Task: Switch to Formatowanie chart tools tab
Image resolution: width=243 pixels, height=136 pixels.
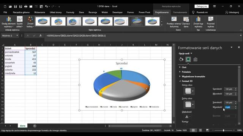Action: [x=180, y=12]
